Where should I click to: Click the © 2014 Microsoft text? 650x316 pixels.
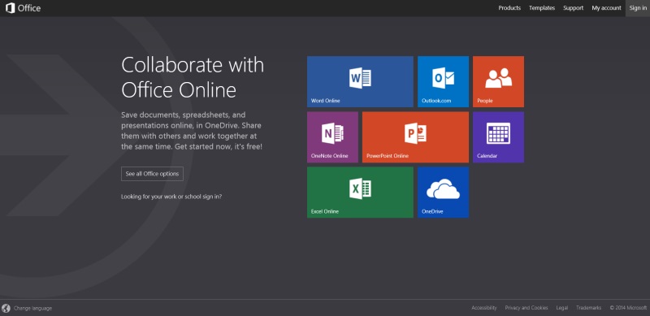click(x=628, y=308)
